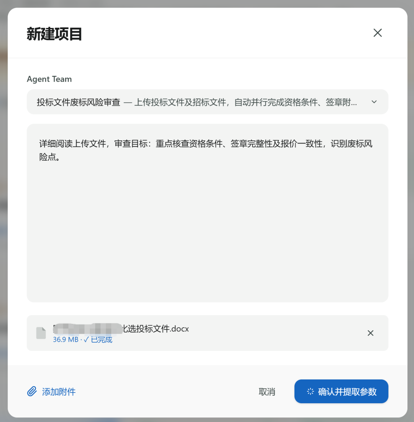The width and height of the screenshot is (414, 422).
Task: Click the 添加附件 link
Action: pos(51,392)
